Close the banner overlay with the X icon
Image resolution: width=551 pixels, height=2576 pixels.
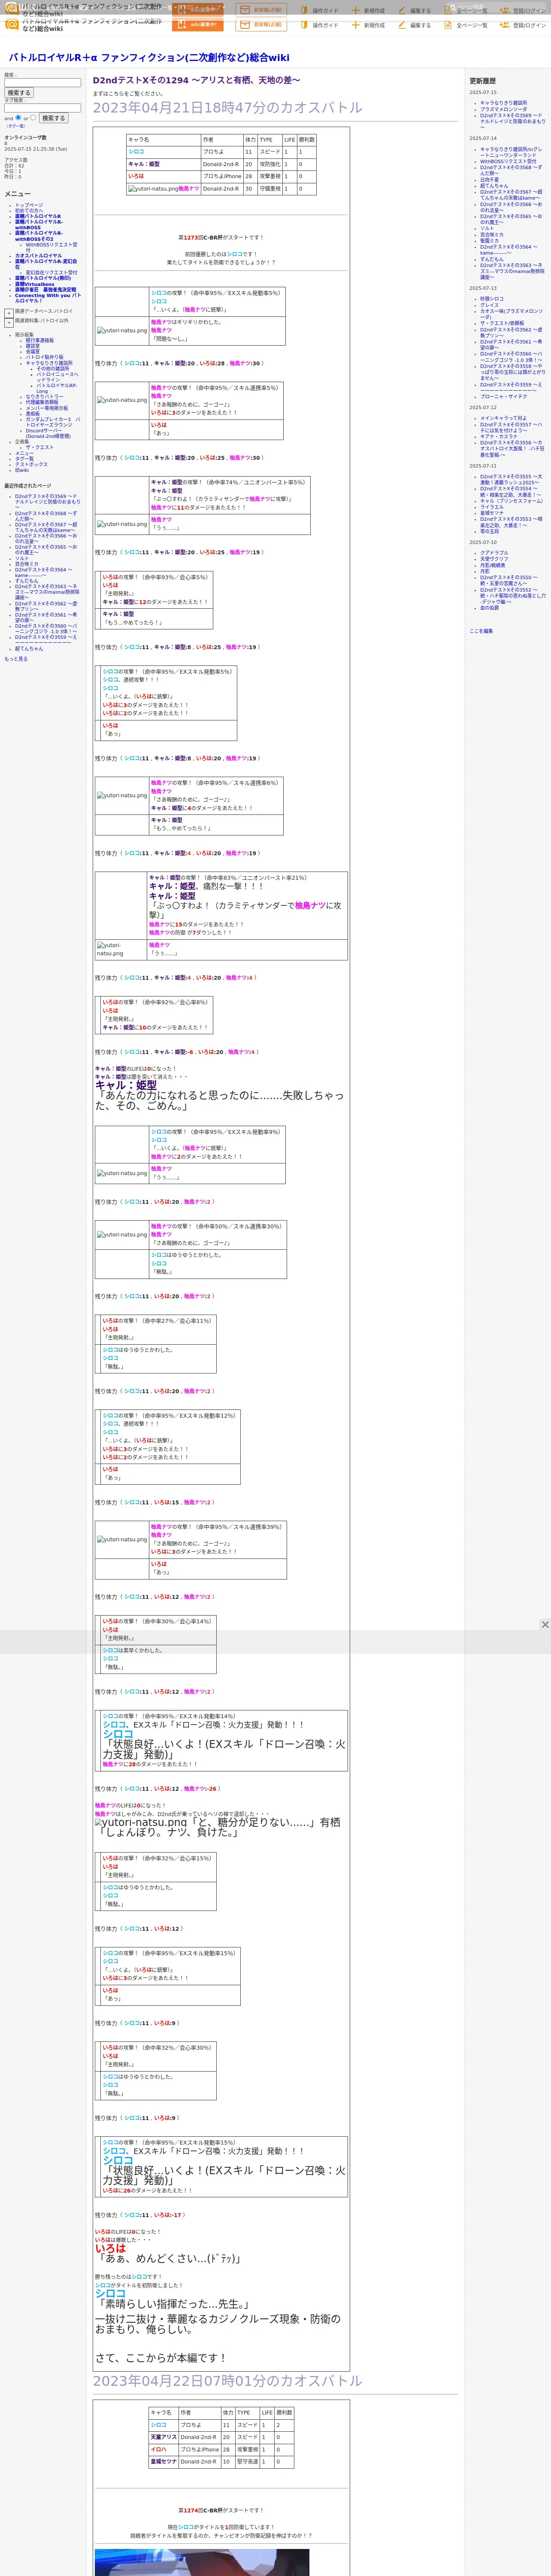click(x=545, y=1625)
